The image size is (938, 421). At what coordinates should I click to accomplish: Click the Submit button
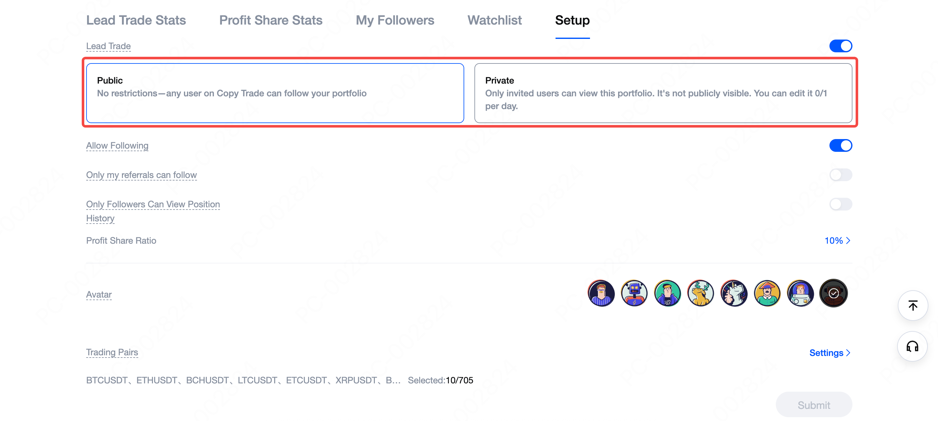tap(813, 405)
